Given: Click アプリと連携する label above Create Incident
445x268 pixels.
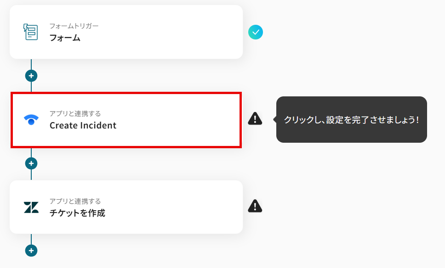Looking at the screenshot, I should click(x=75, y=113).
